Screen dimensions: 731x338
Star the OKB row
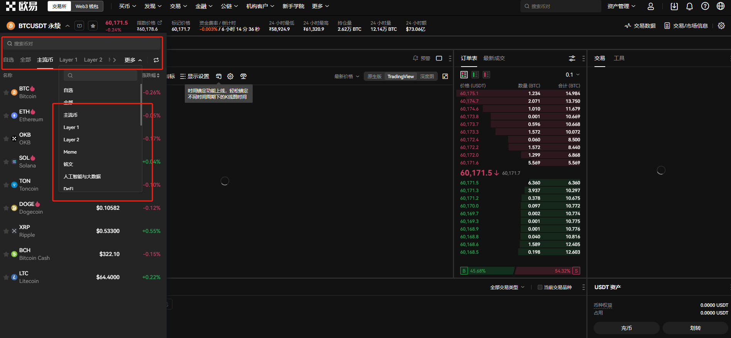tap(6, 139)
